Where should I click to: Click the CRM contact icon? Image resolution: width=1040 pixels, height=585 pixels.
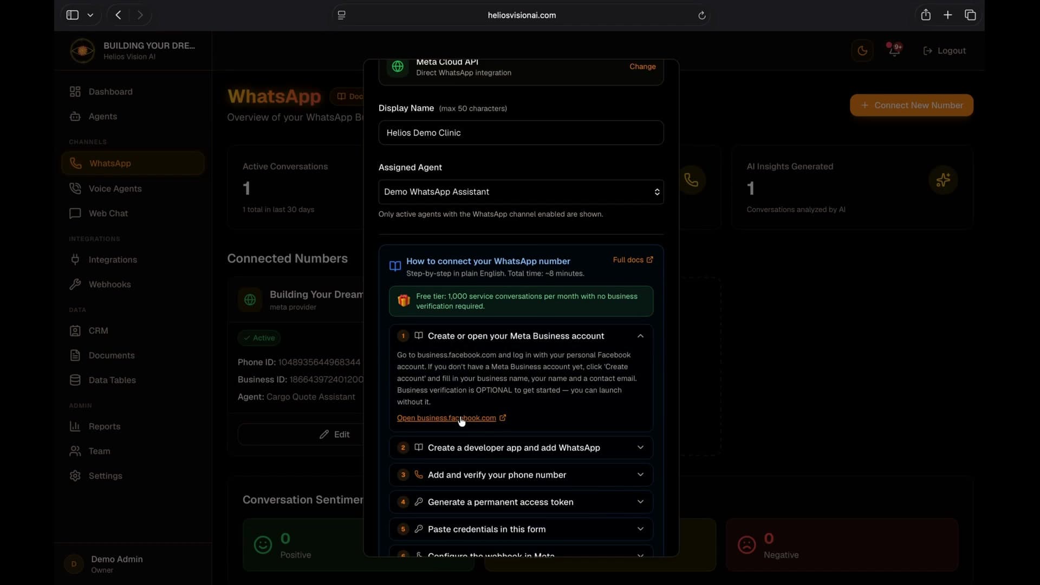[x=75, y=330]
